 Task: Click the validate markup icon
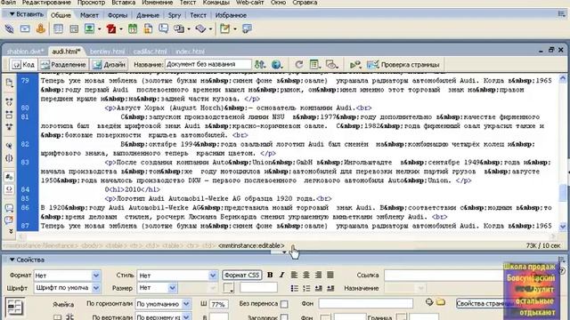tap(354, 65)
